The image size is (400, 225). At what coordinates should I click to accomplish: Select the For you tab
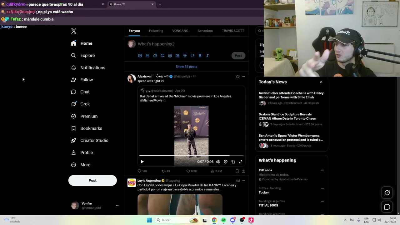pos(134,31)
